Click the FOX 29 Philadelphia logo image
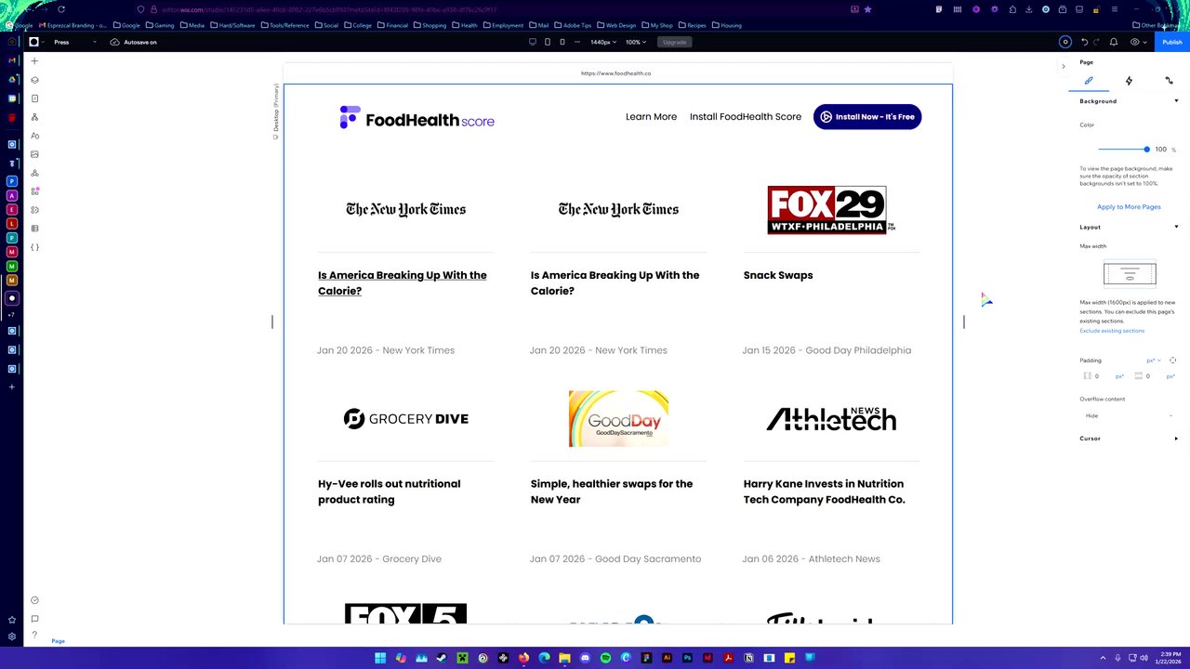The image size is (1190, 669). coord(831,210)
